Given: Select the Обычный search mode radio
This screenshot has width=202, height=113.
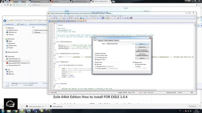Looking at the screenshot, I should [x=95, y=64].
